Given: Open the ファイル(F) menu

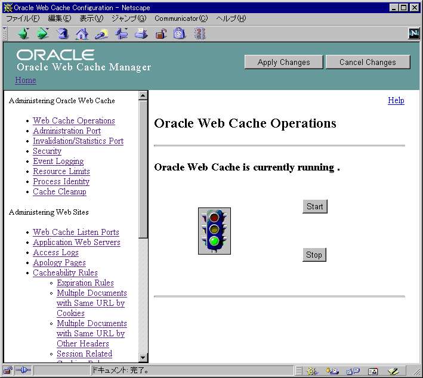Looking at the screenshot, I should 23,18.
